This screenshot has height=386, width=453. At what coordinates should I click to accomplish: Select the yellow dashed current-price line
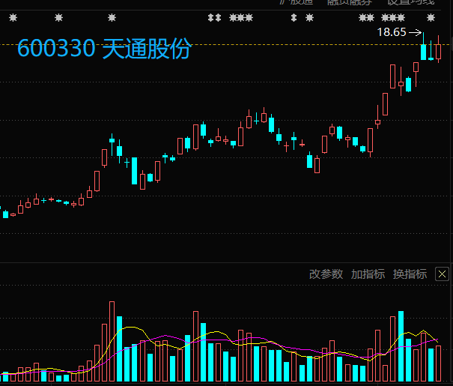pos(225,44)
